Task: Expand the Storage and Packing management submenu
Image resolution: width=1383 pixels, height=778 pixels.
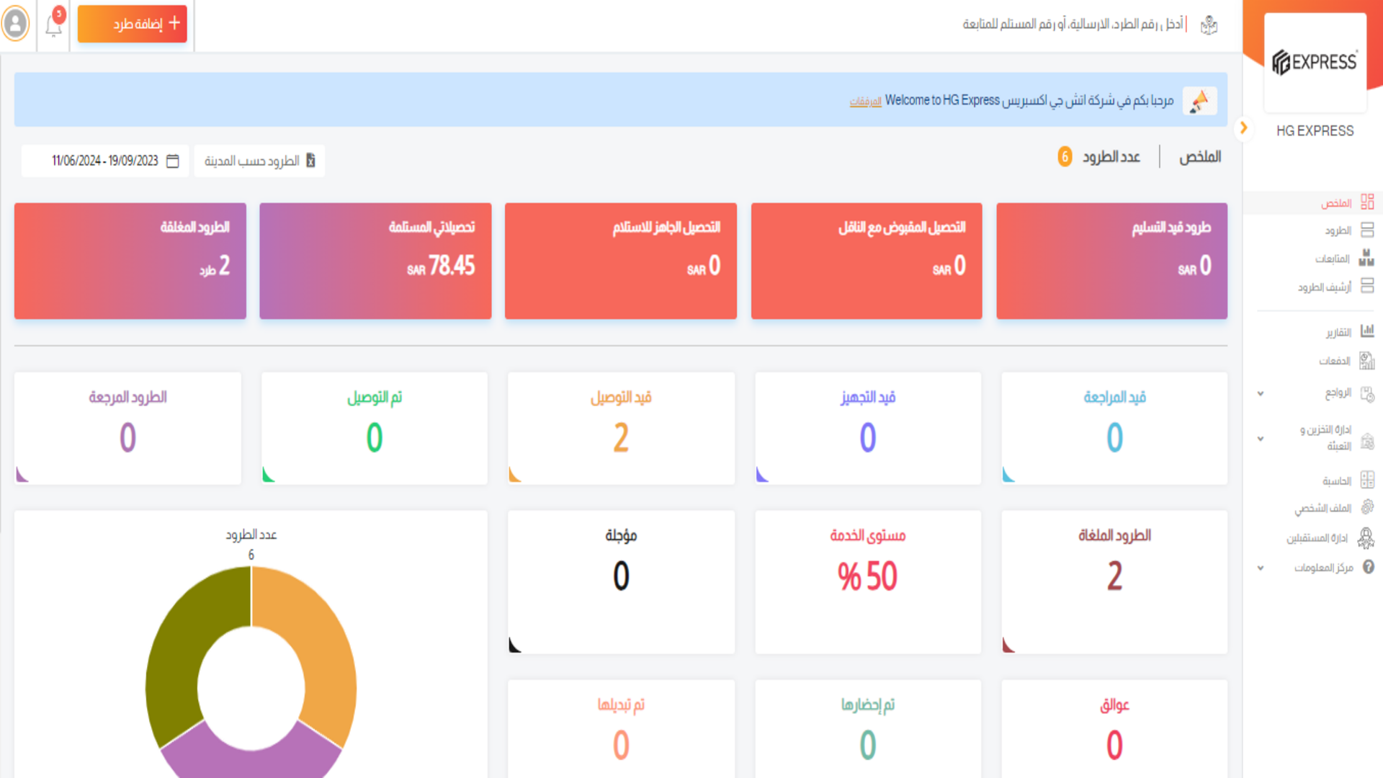Action: coord(1261,438)
